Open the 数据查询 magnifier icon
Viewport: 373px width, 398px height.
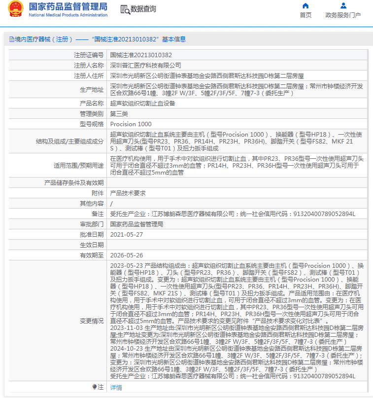[125, 10]
